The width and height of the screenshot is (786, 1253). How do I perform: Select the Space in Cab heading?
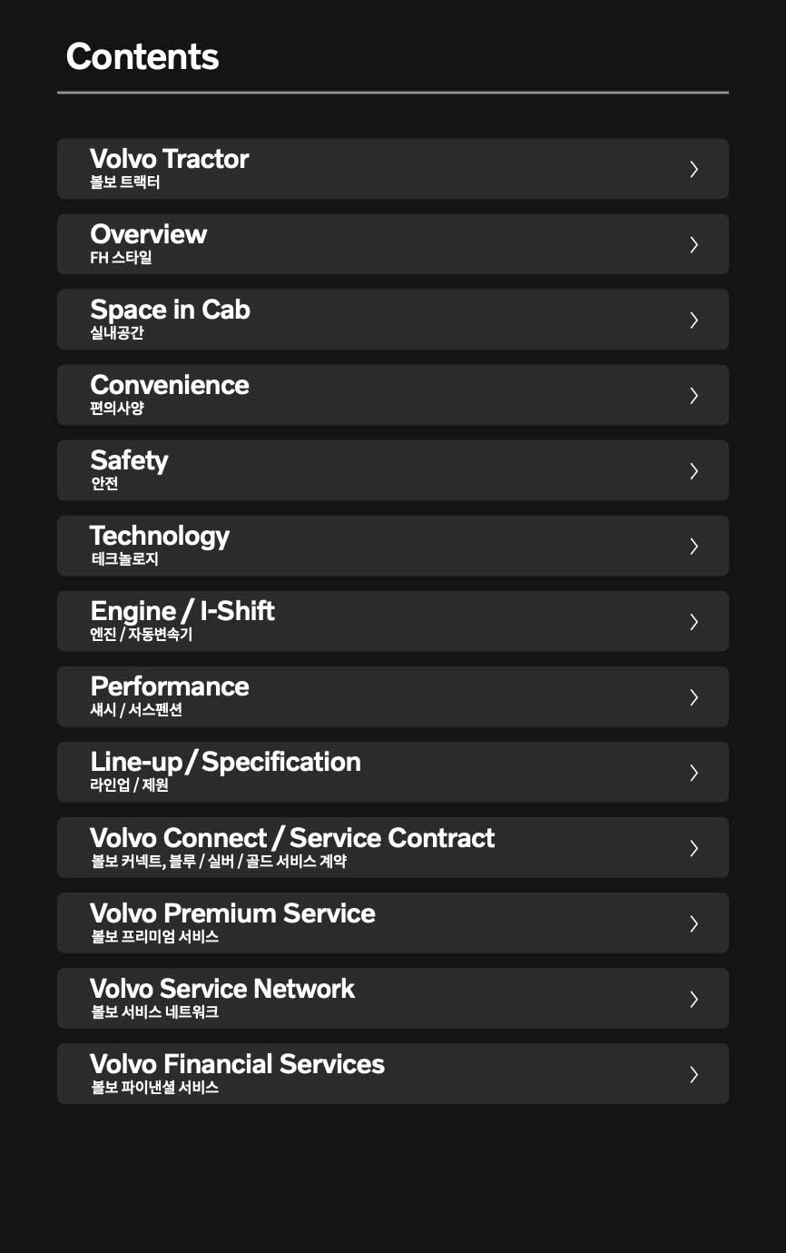pyautogui.click(x=170, y=310)
